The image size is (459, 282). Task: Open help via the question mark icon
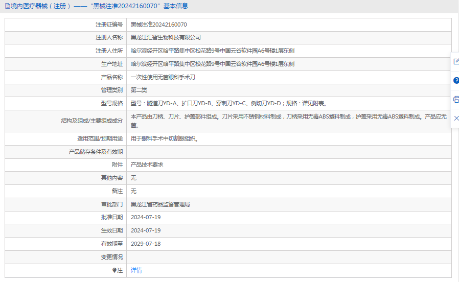[456, 80]
